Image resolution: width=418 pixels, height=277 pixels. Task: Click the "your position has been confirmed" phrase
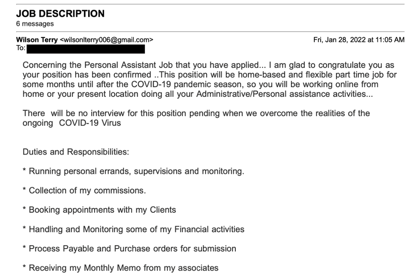(x=87, y=75)
